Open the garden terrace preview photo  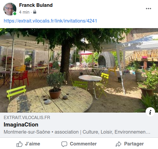click(x=79, y=71)
